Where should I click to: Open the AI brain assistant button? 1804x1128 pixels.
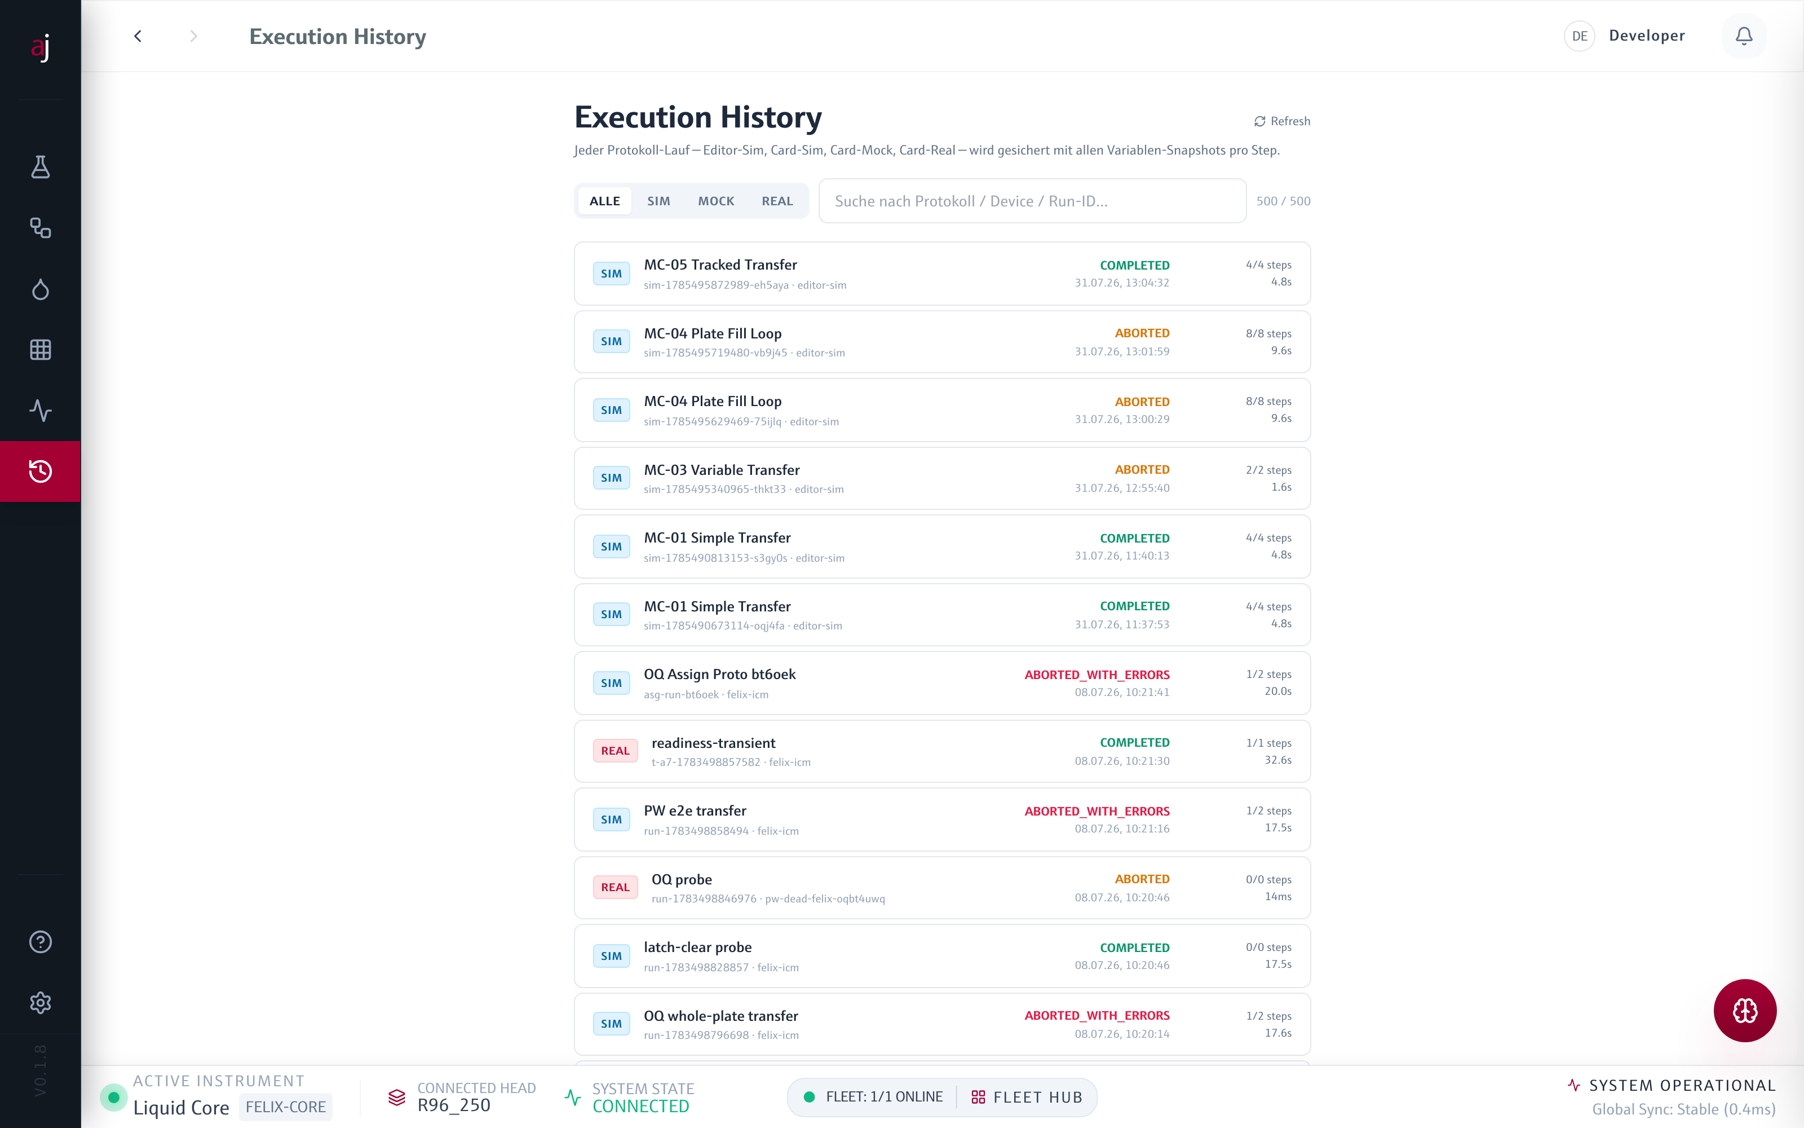[1744, 1010]
